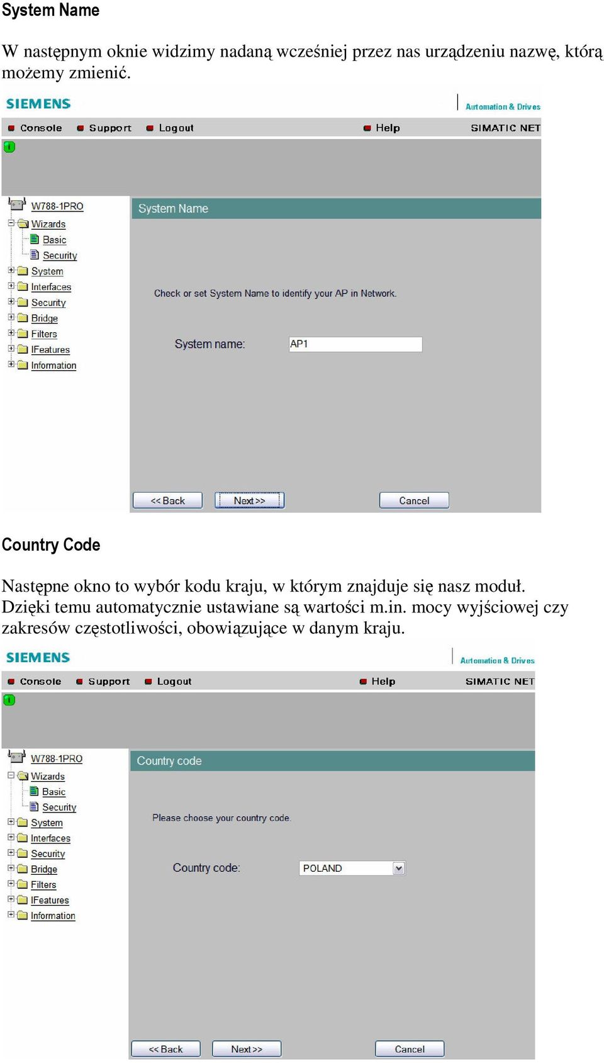Click the Automation & Drives link in the System Name screenshot
This screenshot has width=604, height=1063.
coord(503,107)
